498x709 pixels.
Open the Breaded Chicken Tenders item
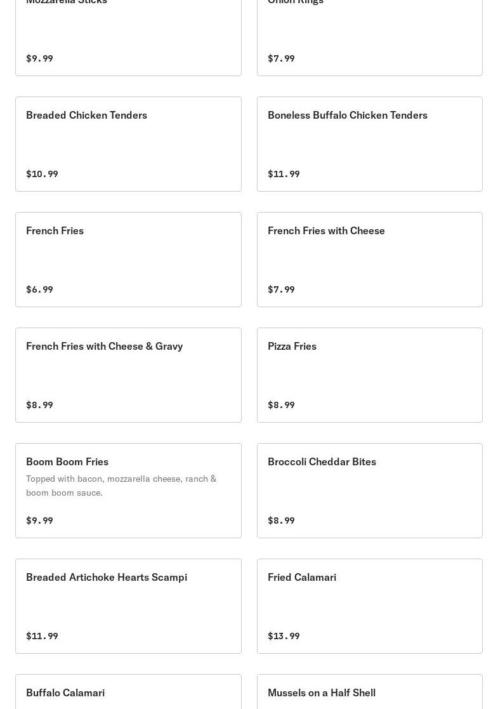[x=128, y=144]
